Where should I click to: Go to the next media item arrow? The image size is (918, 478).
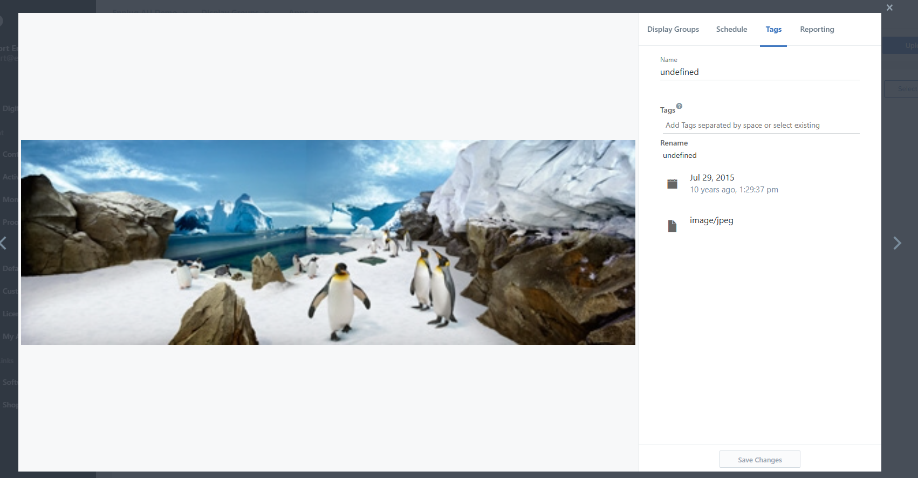pos(897,243)
